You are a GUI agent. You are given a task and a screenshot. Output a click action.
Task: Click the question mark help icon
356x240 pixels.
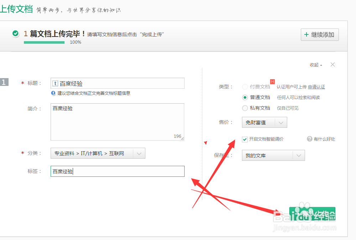click(309, 139)
